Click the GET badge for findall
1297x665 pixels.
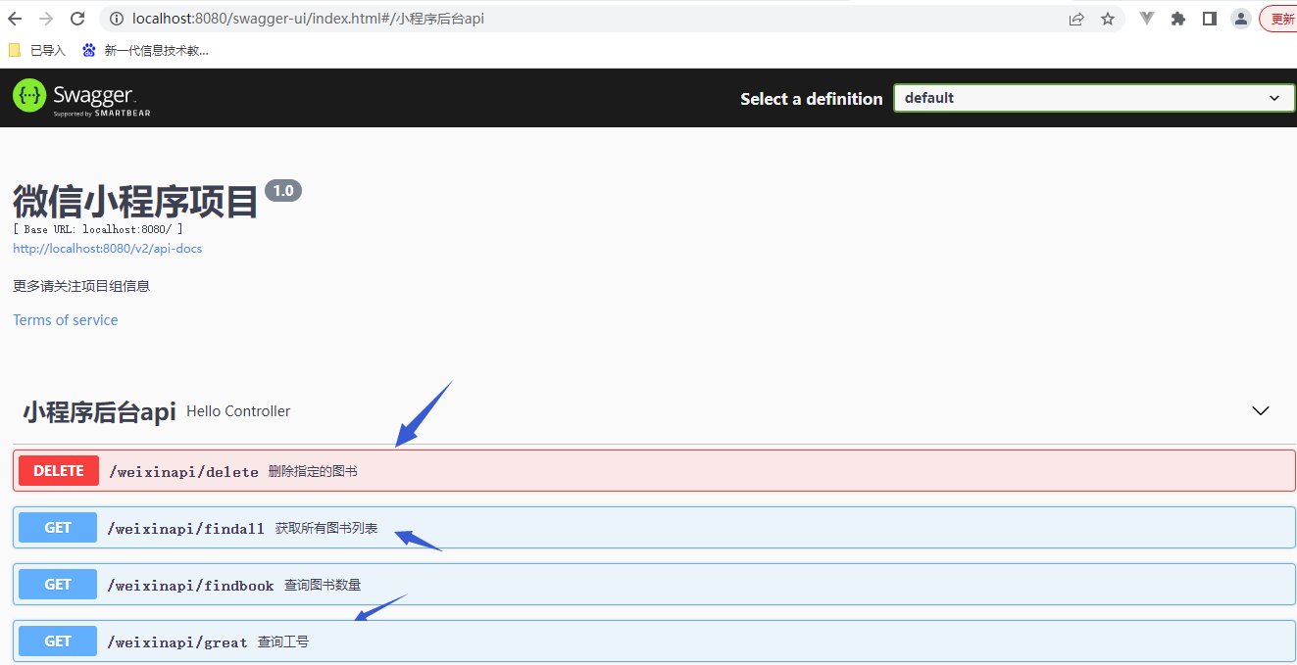tap(58, 528)
